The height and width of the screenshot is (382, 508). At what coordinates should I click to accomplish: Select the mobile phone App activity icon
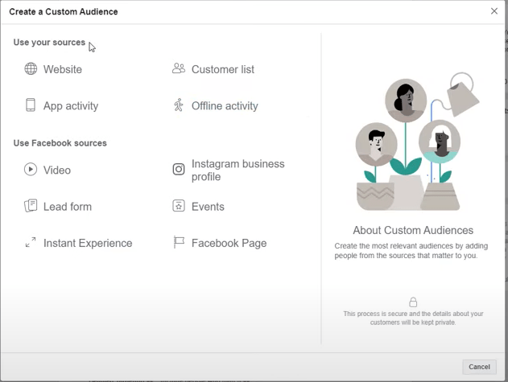click(31, 105)
